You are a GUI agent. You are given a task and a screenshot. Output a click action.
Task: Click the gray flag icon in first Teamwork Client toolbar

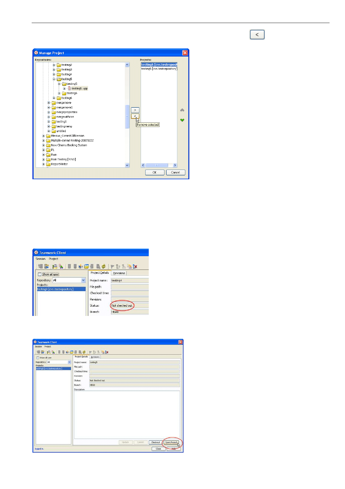[x=112, y=266]
